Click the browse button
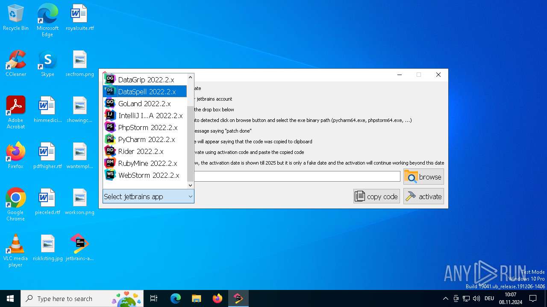The width and height of the screenshot is (547, 307). click(423, 177)
